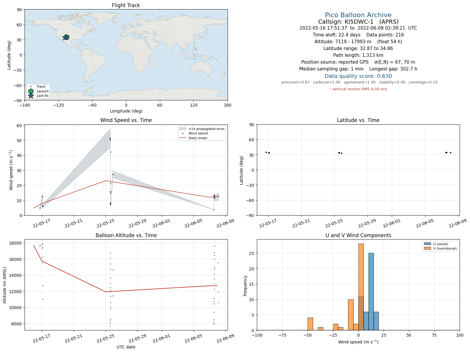The image size is (470, 352).
Task: Select the tallest blue U histogram bar
Action: coord(371,292)
